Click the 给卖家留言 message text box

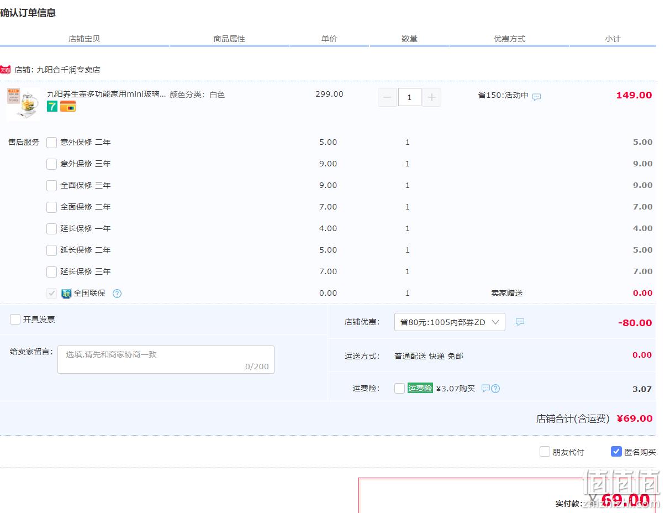166,359
